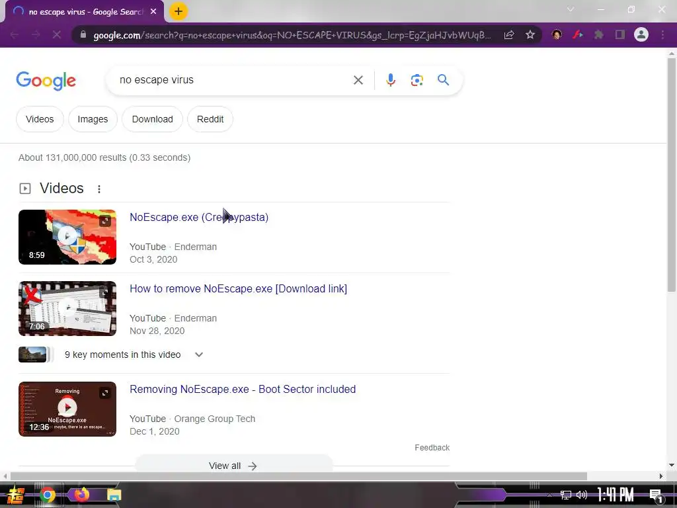
Task: Show the 1:41 PM clock flyout
Action: coord(616,494)
